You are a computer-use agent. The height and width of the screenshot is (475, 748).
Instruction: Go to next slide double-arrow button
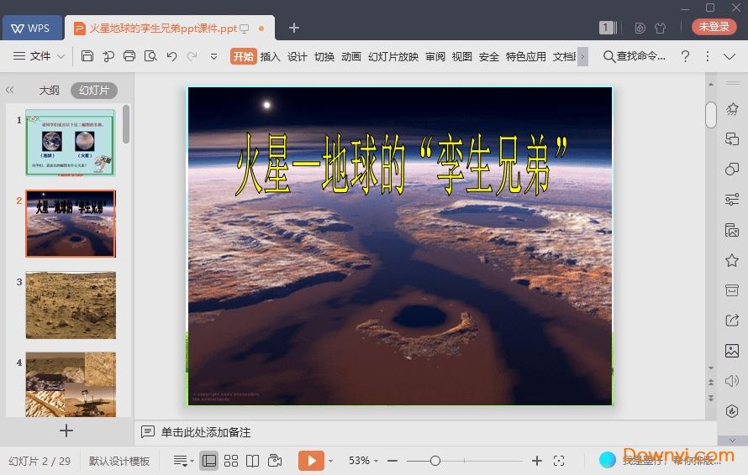tap(711, 398)
